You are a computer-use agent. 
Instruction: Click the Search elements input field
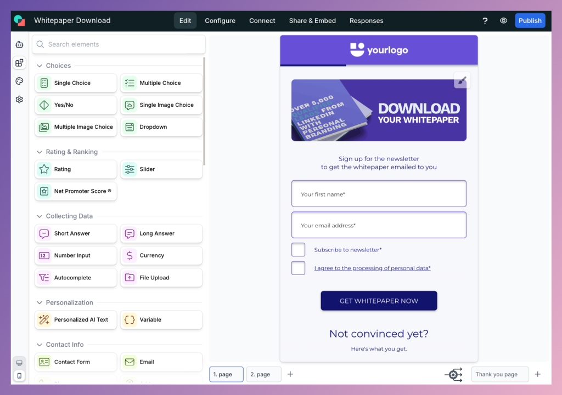coord(118,44)
